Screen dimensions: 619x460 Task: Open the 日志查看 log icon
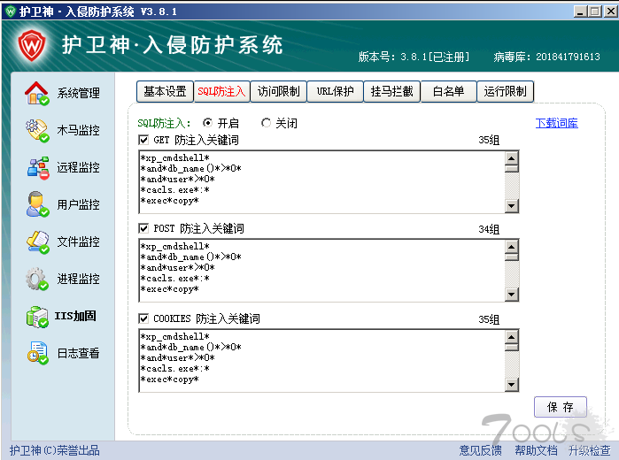[x=37, y=353]
